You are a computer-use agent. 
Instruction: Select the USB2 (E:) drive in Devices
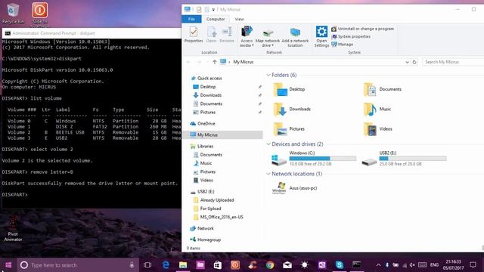coord(404,159)
